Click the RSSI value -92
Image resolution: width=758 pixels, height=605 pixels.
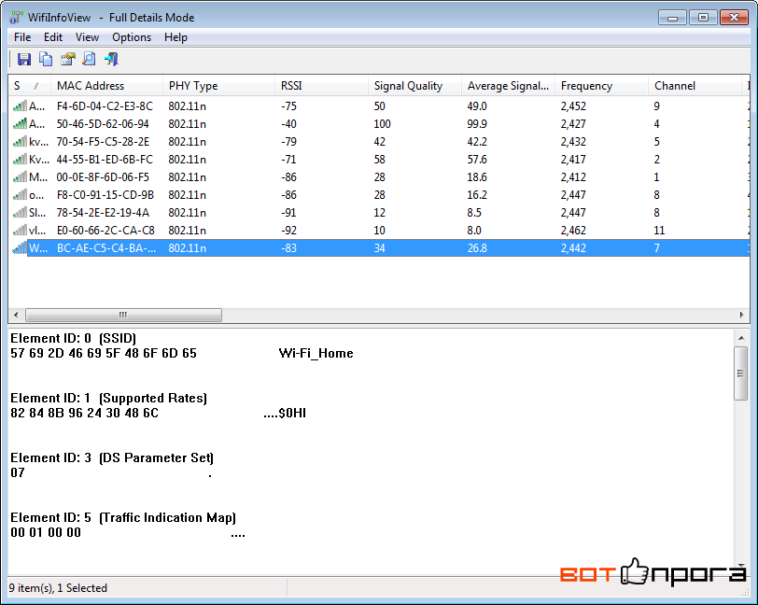288,231
